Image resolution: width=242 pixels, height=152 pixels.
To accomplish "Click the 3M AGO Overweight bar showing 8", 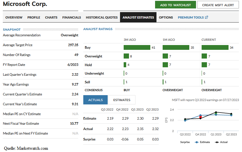I will coord(126,56).
